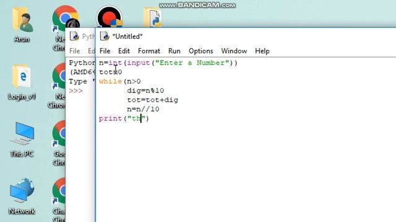Image resolution: width=396 pixels, height=222 pixels.
Task: Click the IDLE icon in Untitled title bar
Action: pos(105,36)
